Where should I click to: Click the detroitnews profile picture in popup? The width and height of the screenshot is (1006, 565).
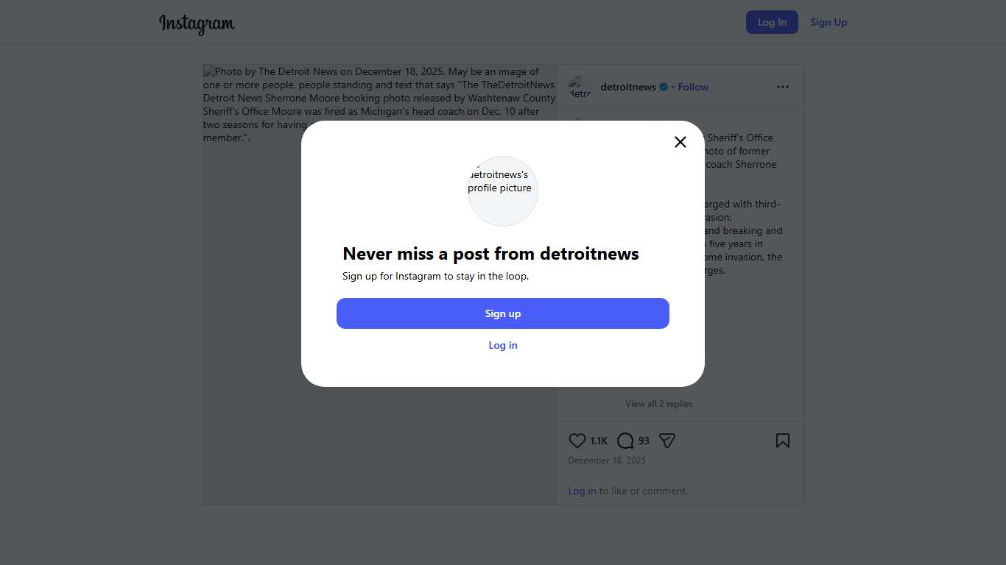click(503, 191)
